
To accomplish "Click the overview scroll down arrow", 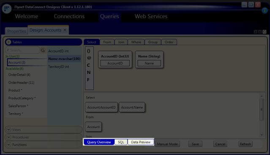I will [x=262, y=135].
